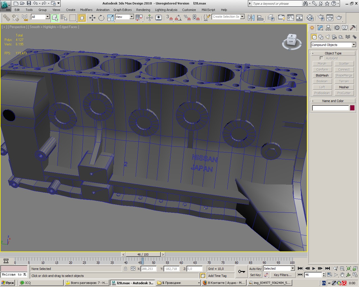This screenshot has width=359, height=287.
Task: Open the Layer Manager
Action: click(x=271, y=18)
